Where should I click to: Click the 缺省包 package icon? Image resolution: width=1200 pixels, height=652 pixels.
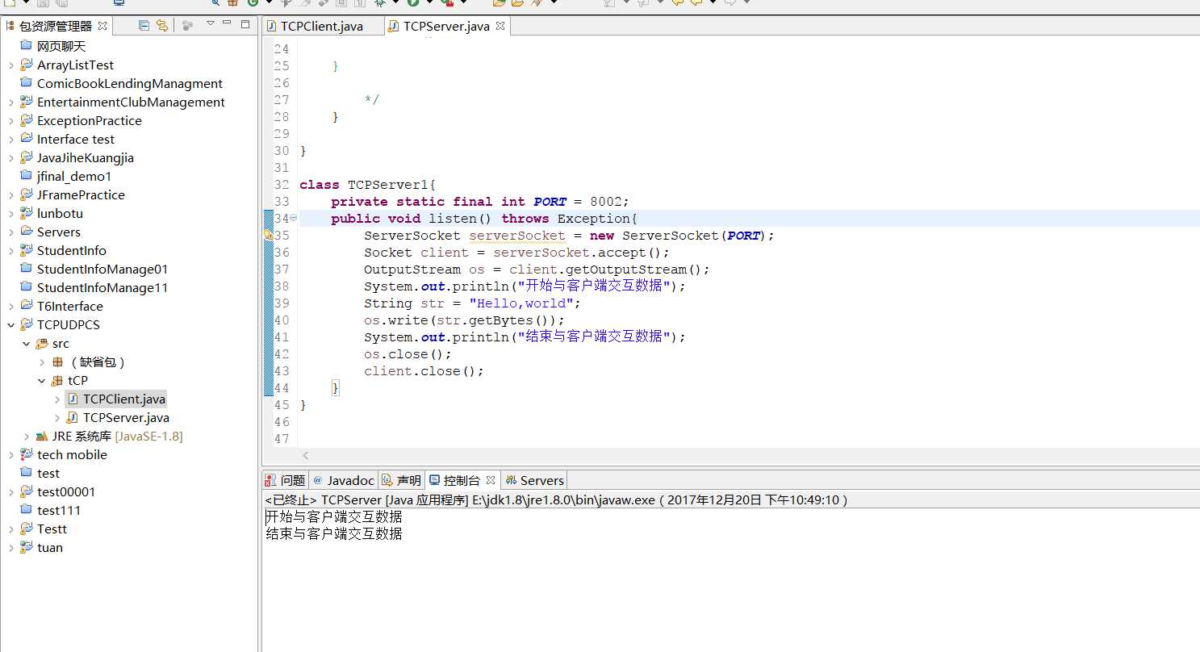tap(57, 362)
